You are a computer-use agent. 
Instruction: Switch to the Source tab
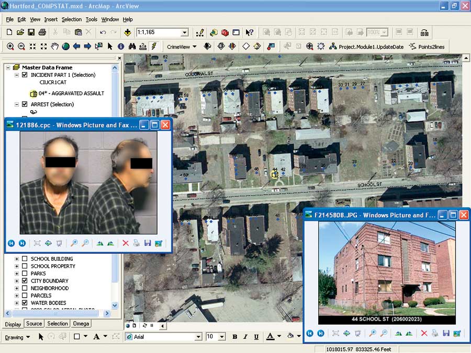click(x=34, y=324)
